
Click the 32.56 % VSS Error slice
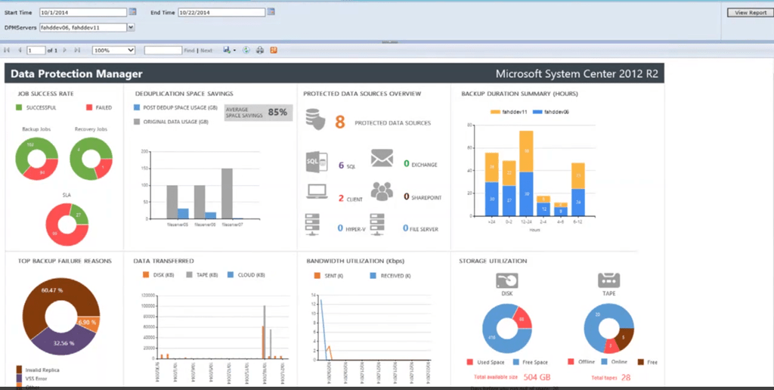[x=63, y=342]
